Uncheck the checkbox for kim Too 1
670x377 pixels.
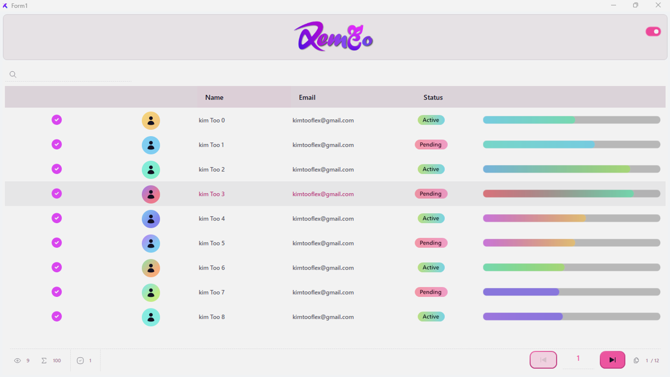(x=57, y=145)
